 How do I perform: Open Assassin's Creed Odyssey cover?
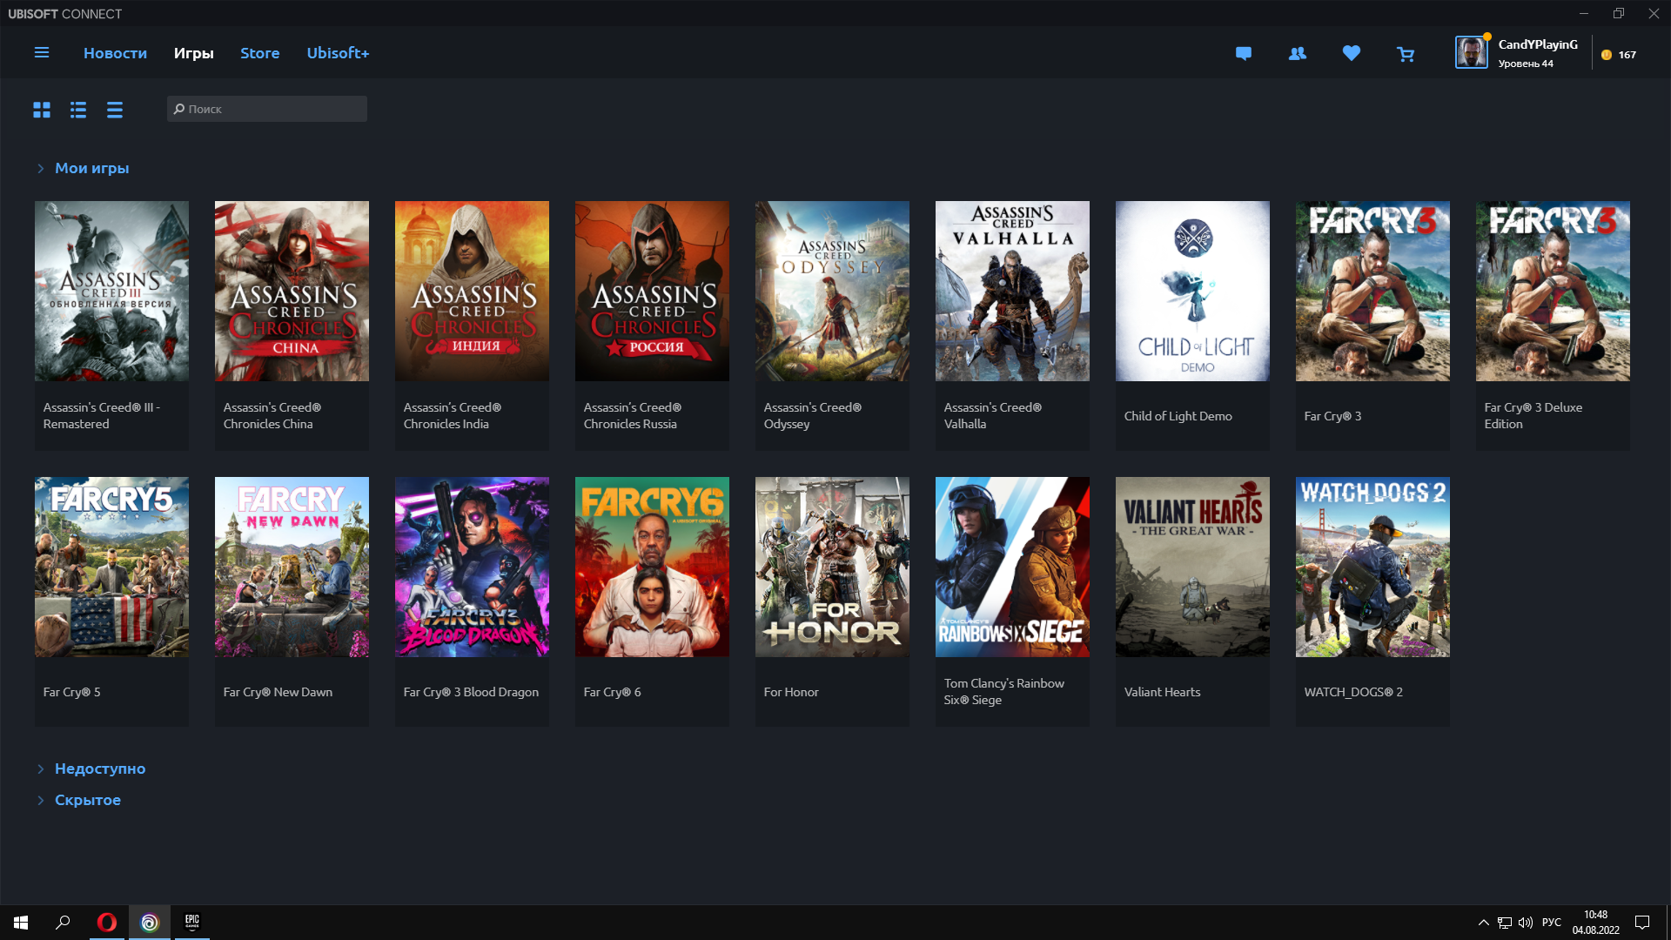click(x=832, y=291)
